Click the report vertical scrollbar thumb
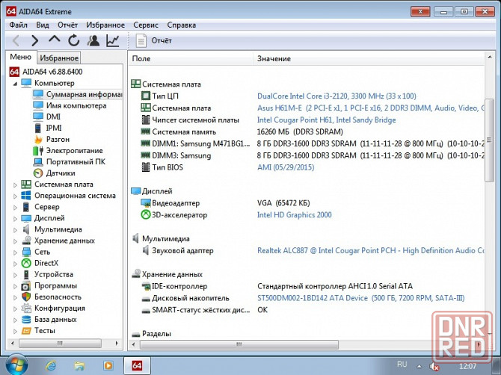This screenshot has width=501, height=375. [489, 140]
